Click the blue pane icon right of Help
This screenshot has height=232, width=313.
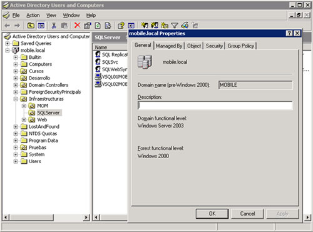(131, 26)
